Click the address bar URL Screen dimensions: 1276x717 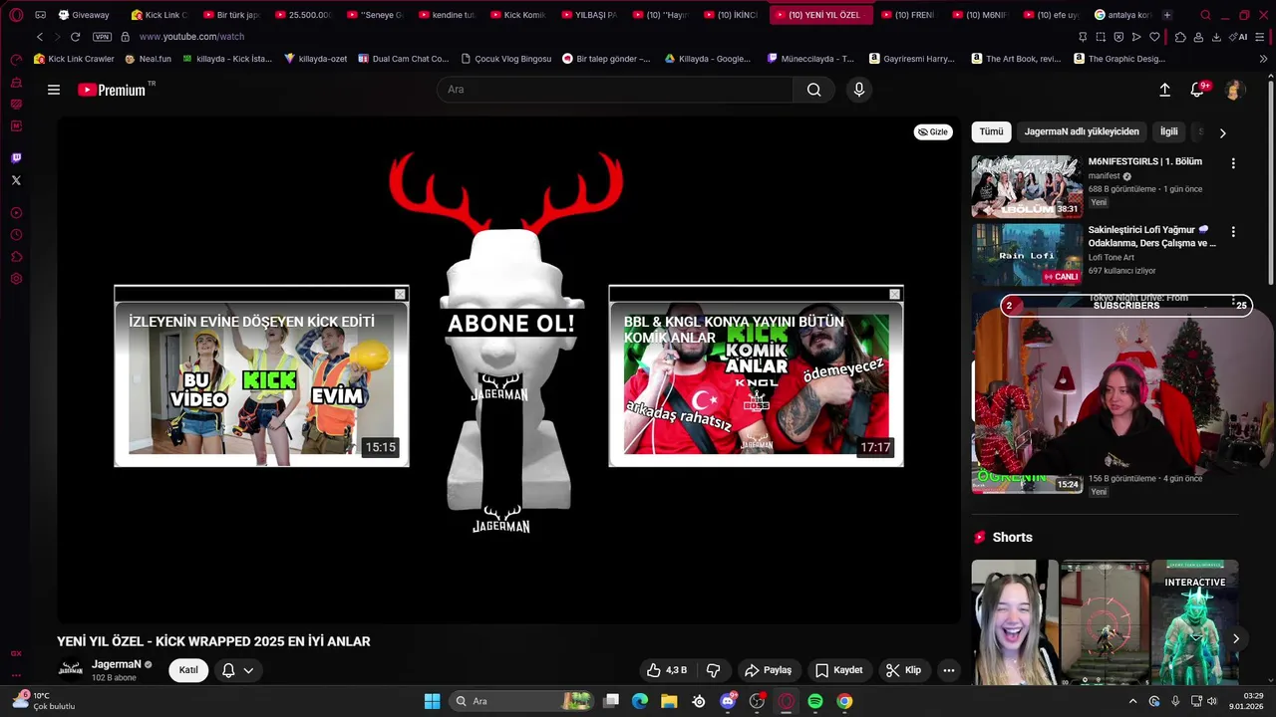tap(191, 37)
